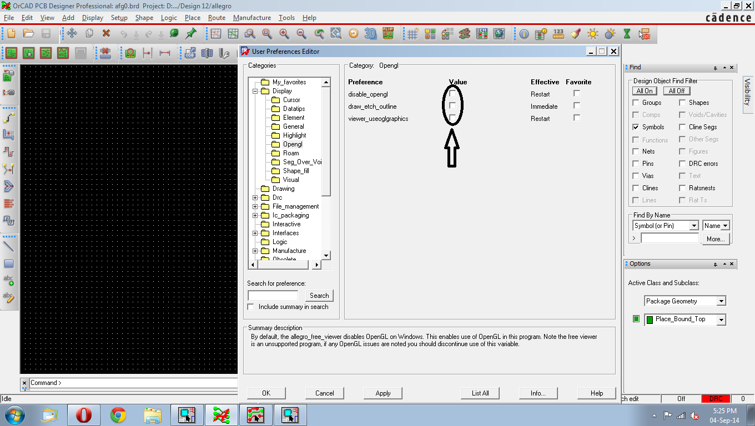Click the ODB export toolbar icon
Screen dimensions: 755x426
tap(190, 53)
